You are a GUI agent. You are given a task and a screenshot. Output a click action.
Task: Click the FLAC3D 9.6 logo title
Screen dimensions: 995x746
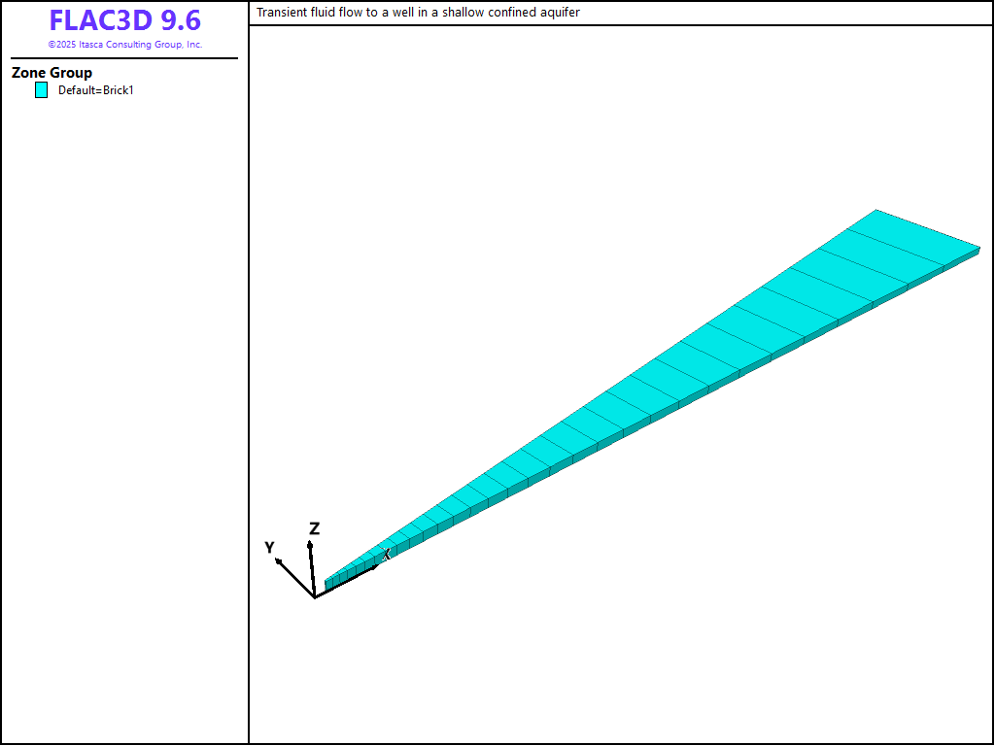pyautogui.click(x=124, y=20)
